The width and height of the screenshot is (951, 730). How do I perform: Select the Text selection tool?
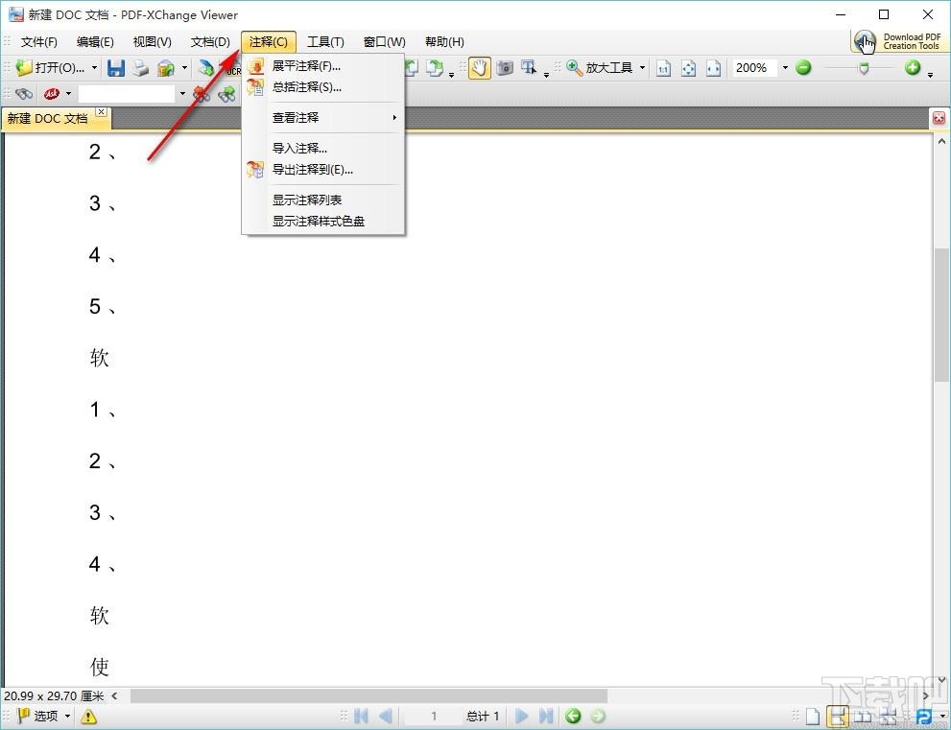tap(529, 68)
